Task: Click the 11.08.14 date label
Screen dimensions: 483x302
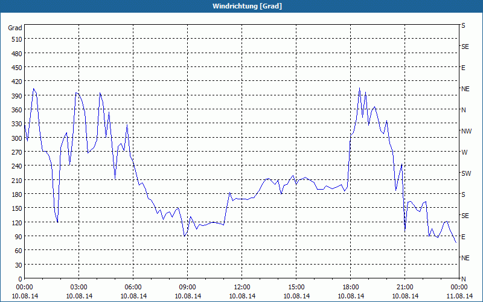Action: point(459,296)
